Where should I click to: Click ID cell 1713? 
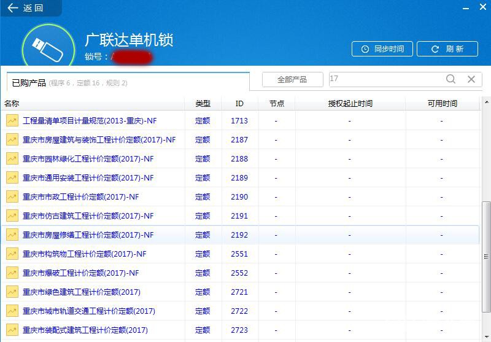click(239, 120)
